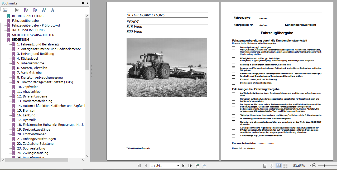Increase bookmark text size with A+

[x=44, y=10]
